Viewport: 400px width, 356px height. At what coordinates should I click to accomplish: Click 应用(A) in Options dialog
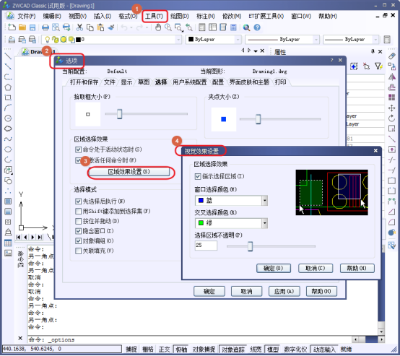284,292
